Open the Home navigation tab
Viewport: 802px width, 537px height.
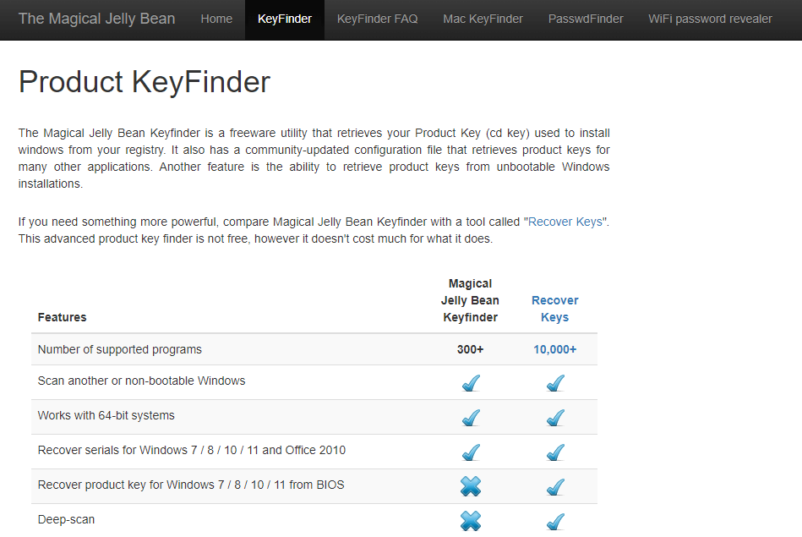(x=216, y=19)
